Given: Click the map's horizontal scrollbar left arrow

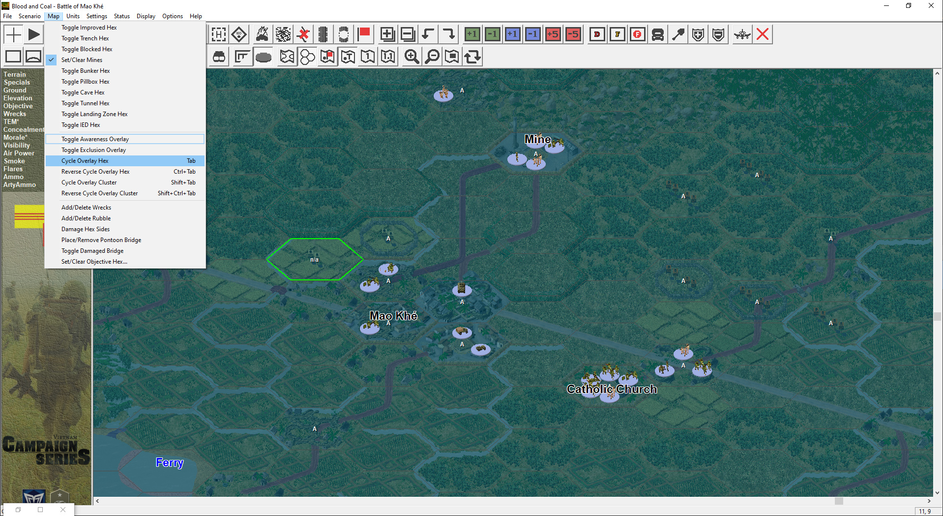Looking at the screenshot, I should (x=97, y=501).
